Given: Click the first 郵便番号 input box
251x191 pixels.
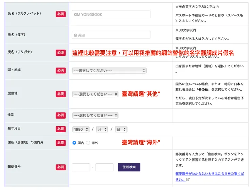Looking at the screenshot, I should (x=81, y=167).
